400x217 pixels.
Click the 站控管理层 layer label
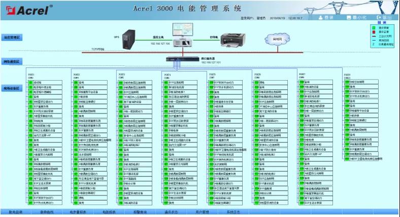(x=12, y=38)
